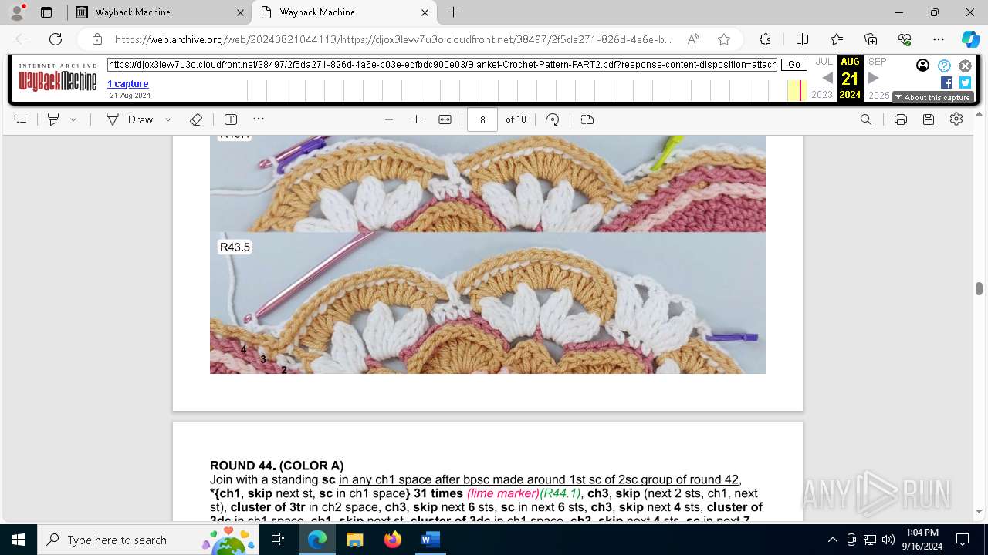Click the taskbar search box
Image resolution: width=988 pixels, height=555 pixels.
[149, 540]
